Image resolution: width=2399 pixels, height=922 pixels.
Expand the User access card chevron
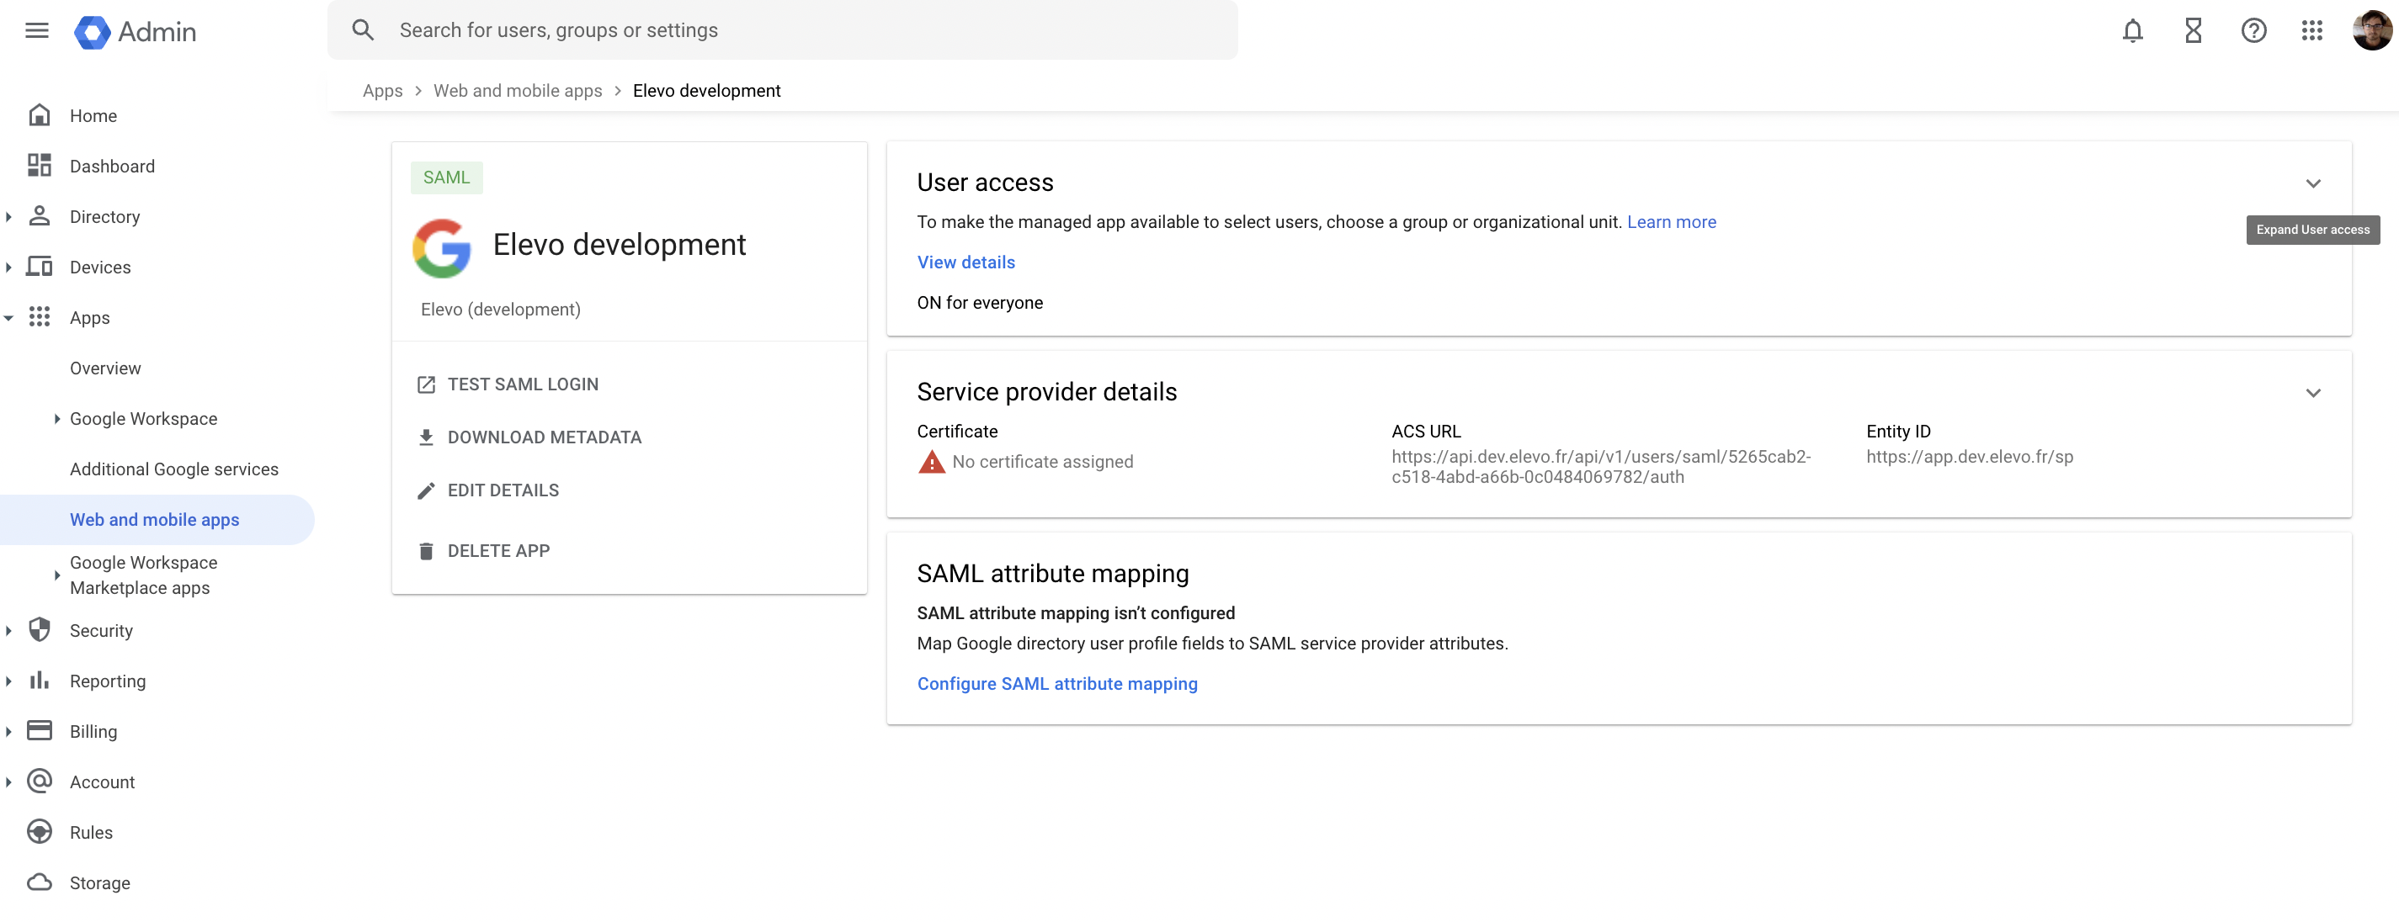pos(2312,183)
